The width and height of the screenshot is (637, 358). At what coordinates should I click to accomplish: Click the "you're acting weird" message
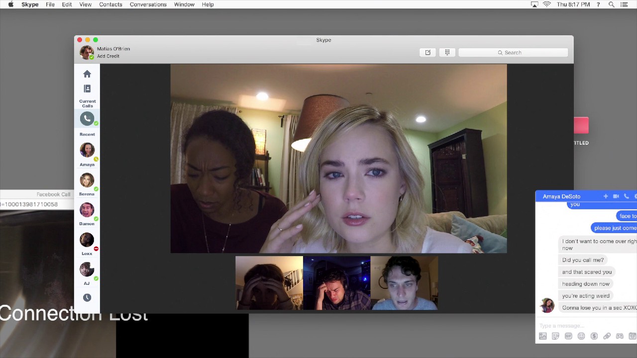point(586,296)
